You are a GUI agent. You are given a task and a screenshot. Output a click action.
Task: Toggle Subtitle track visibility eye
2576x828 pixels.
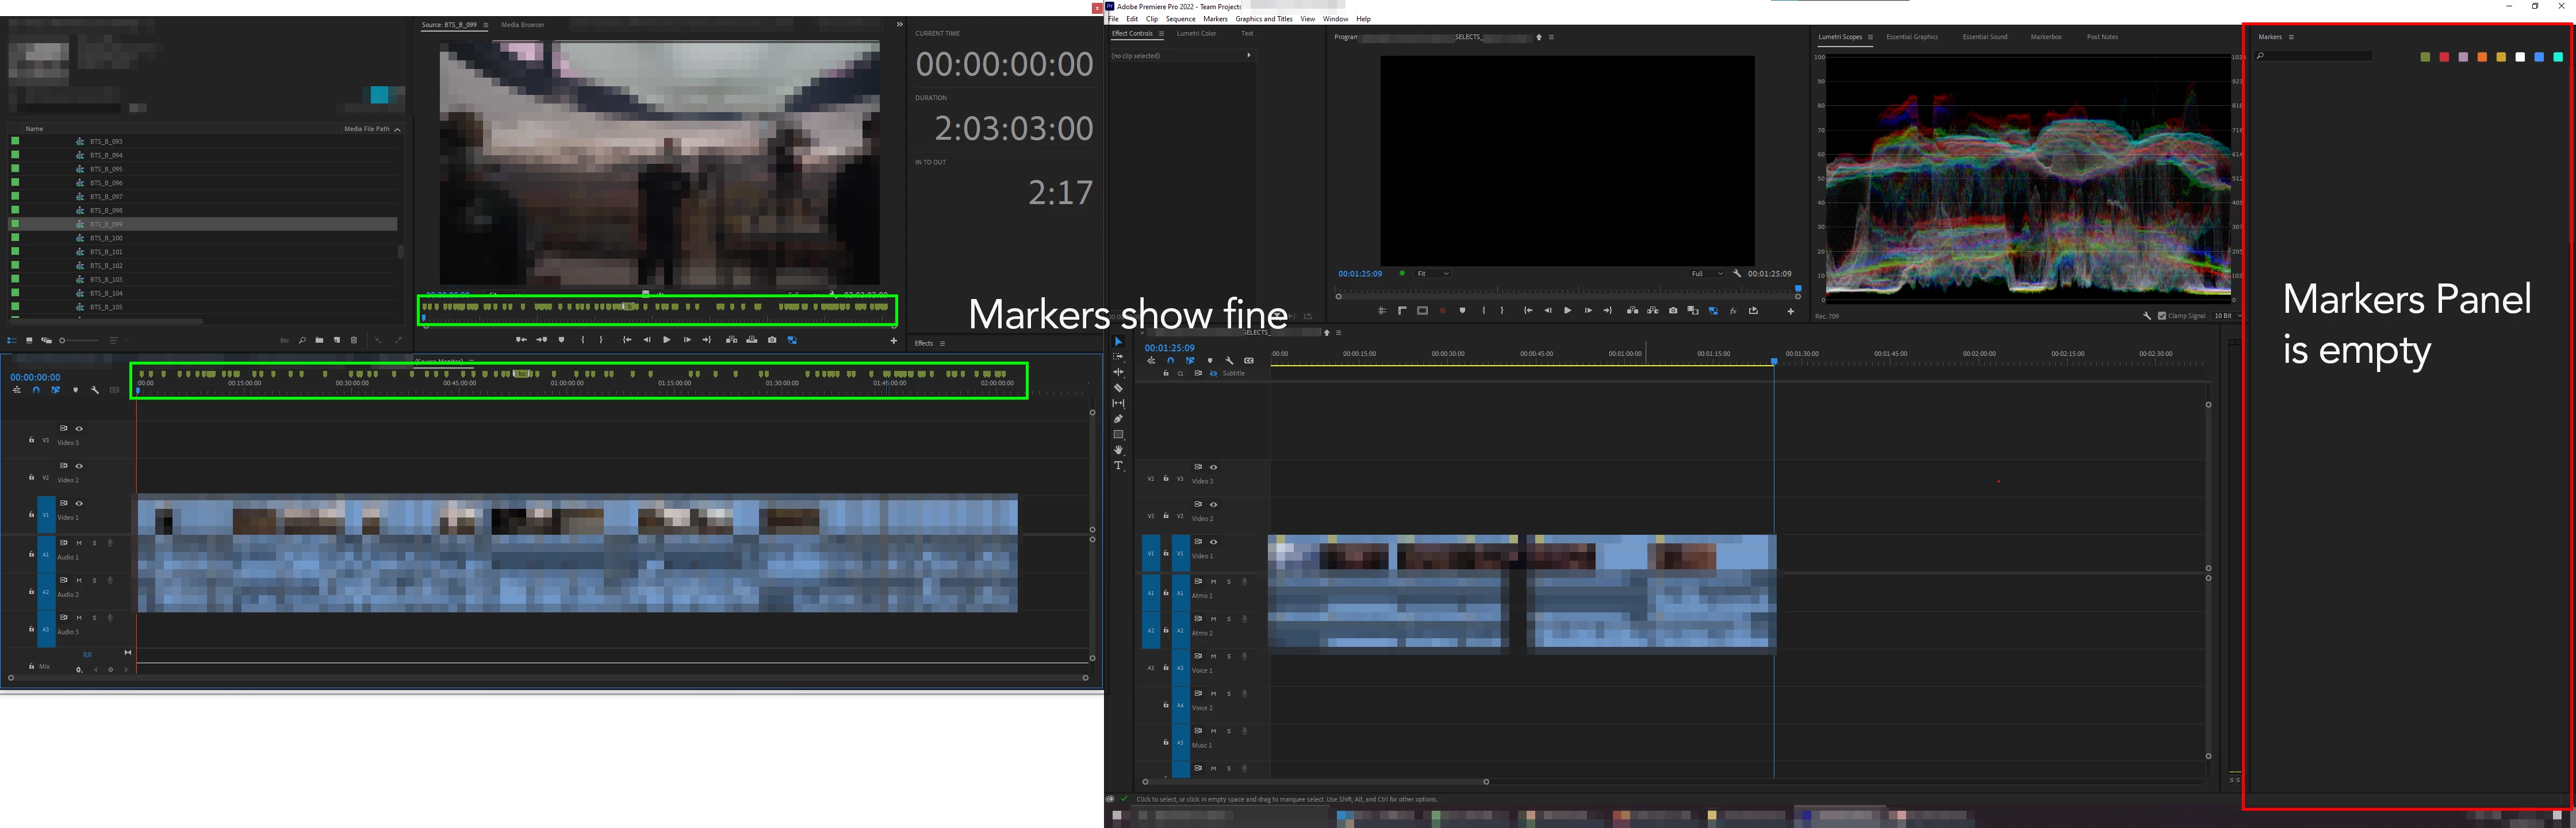pyautogui.click(x=1214, y=373)
